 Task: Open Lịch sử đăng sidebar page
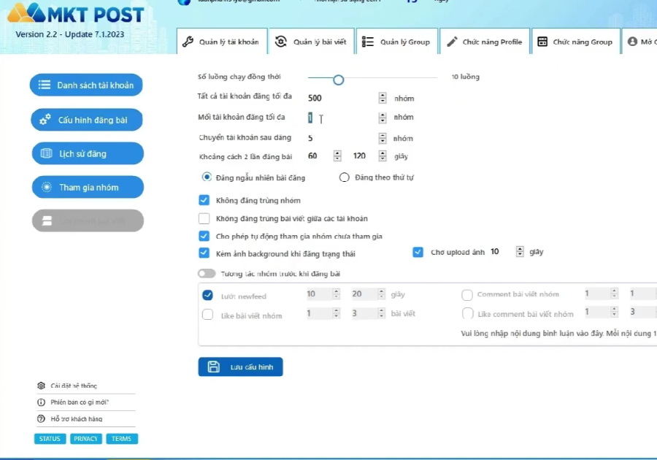pyautogui.click(x=88, y=153)
